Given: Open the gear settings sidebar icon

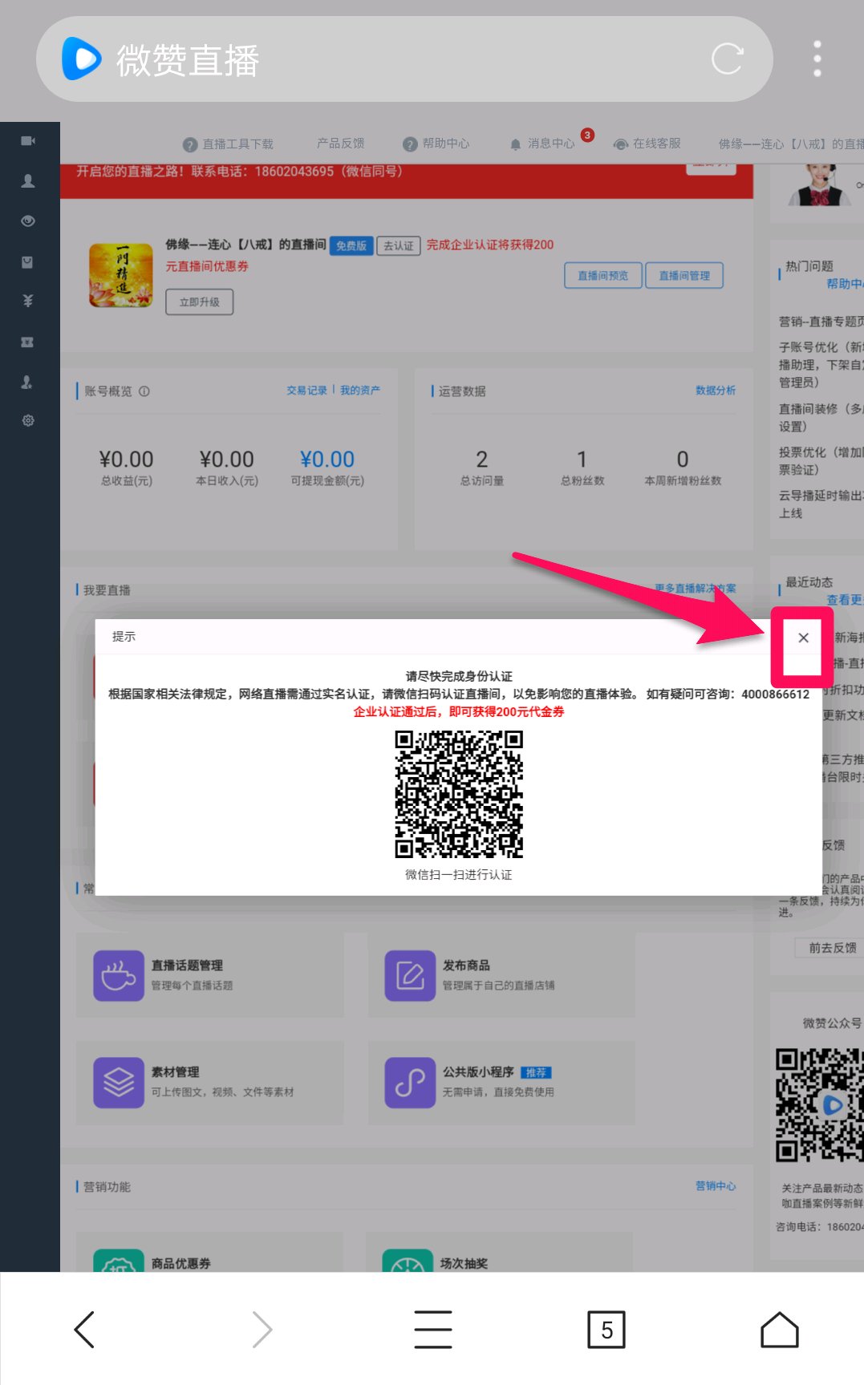Looking at the screenshot, I should click(28, 420).
